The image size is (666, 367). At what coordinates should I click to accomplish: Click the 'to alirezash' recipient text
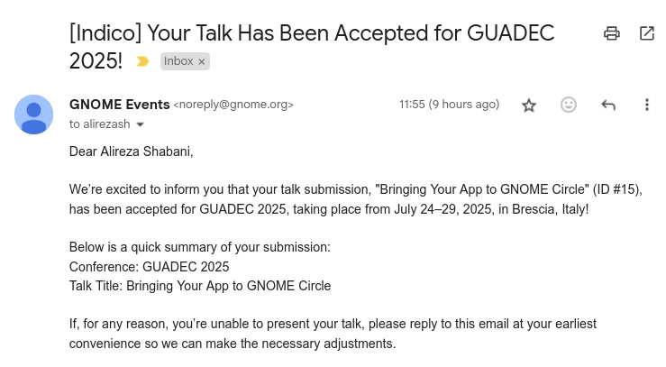click(100, 124)
